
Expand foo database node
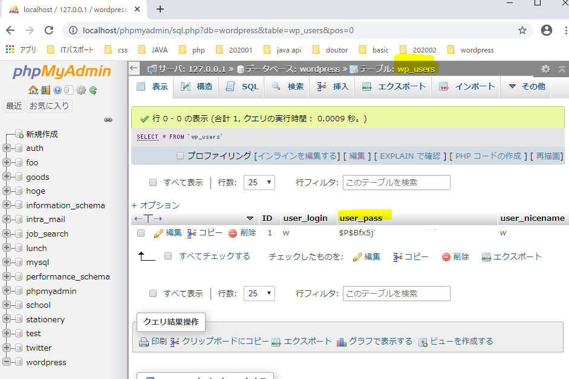[6, 162]
